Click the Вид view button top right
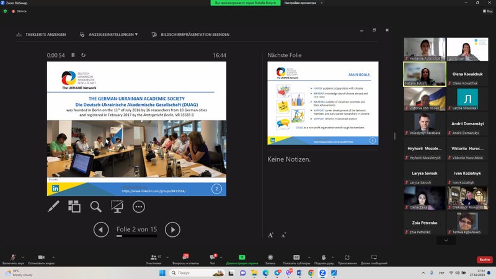The width and height of the screenshot is (496, 279). pos(488,11)
